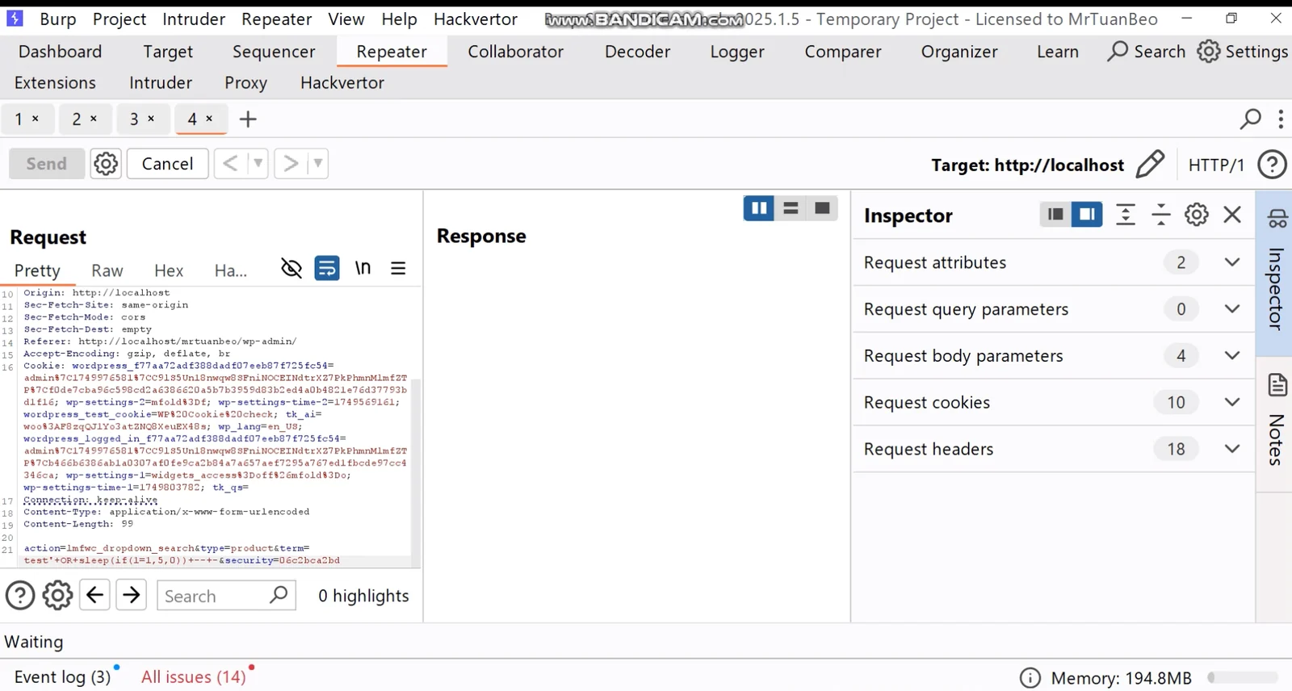Close Repeater tab 4
This screenshot has width=1292, height=691.
click(209, 119)
